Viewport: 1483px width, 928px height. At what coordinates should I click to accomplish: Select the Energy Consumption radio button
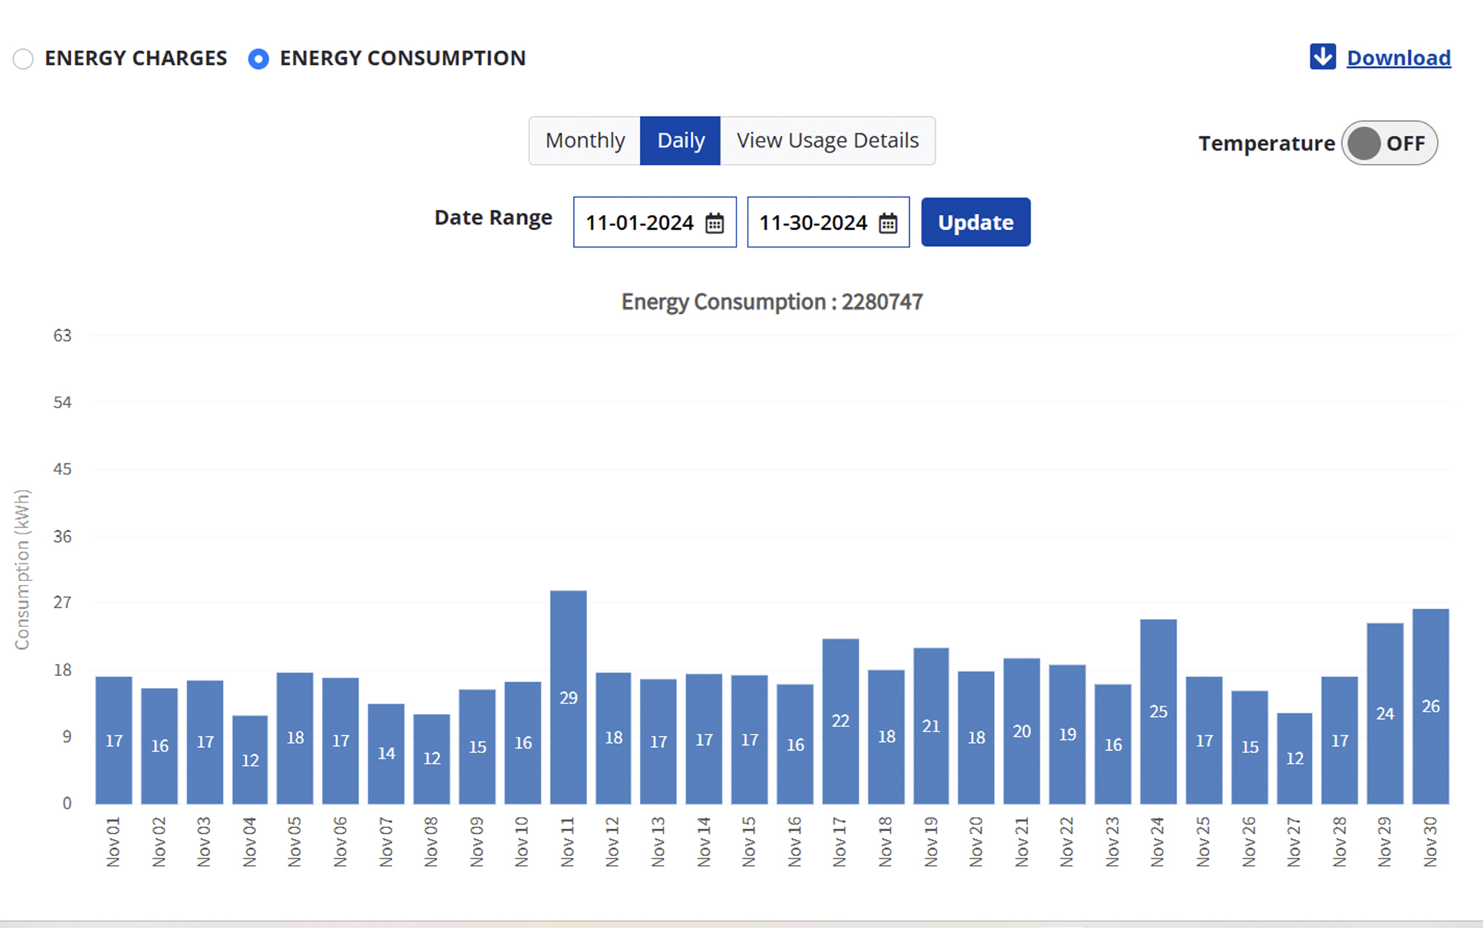point(258,59)
